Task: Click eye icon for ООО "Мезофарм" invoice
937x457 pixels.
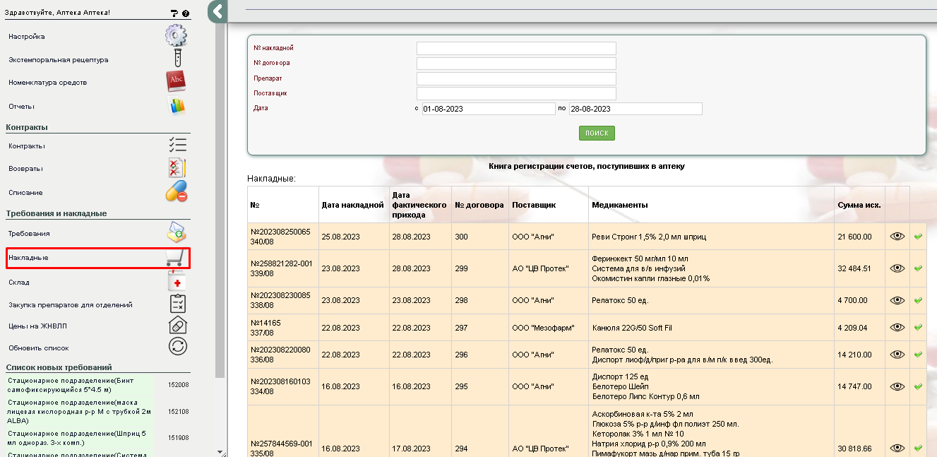Action: tap(897, 328)
